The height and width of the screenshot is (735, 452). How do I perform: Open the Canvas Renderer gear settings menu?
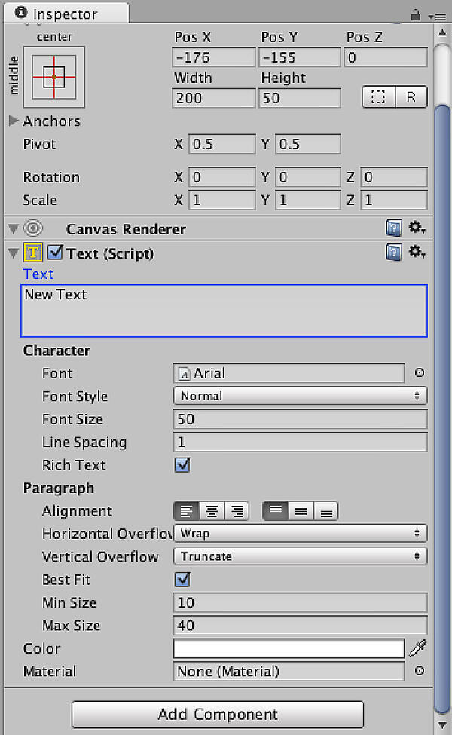click(417, 228)
